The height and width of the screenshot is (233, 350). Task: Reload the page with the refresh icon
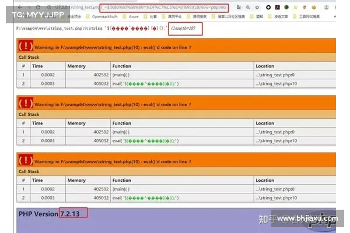(x=38, y=8)
